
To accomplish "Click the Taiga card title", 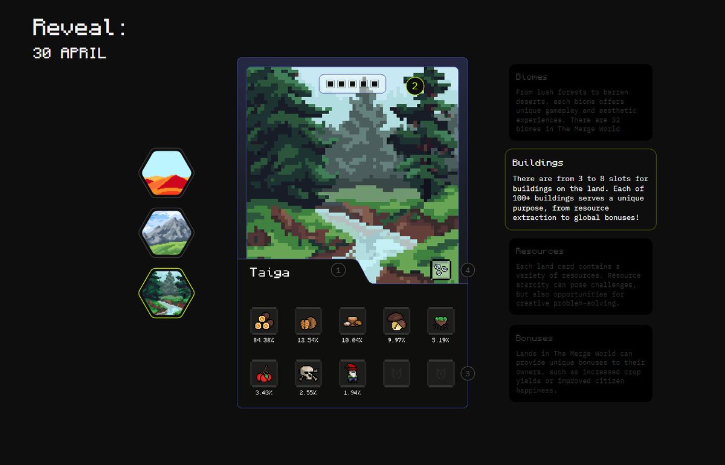I will pos(270,272).
